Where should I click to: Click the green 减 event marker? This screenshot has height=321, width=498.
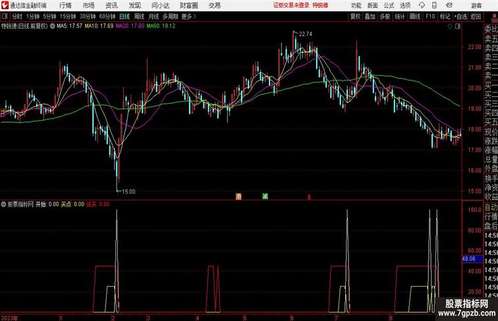tap(265, 196)
